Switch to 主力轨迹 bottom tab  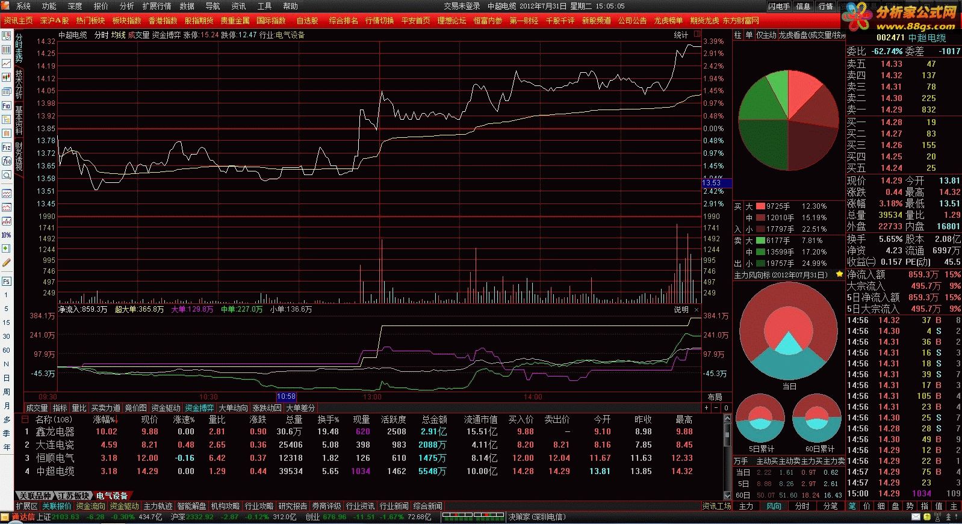pyautogui.click(x=158, y=506)
